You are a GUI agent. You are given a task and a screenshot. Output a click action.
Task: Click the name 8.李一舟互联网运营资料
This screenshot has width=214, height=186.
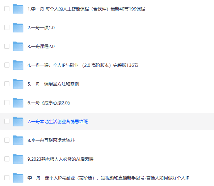51,140
